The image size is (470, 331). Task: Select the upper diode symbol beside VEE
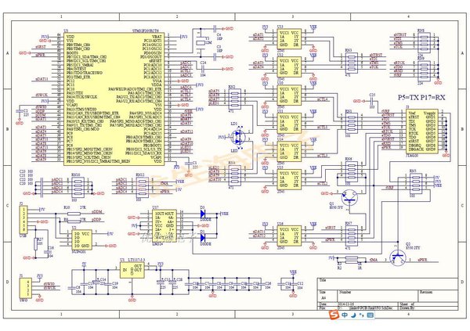[203, 214]
